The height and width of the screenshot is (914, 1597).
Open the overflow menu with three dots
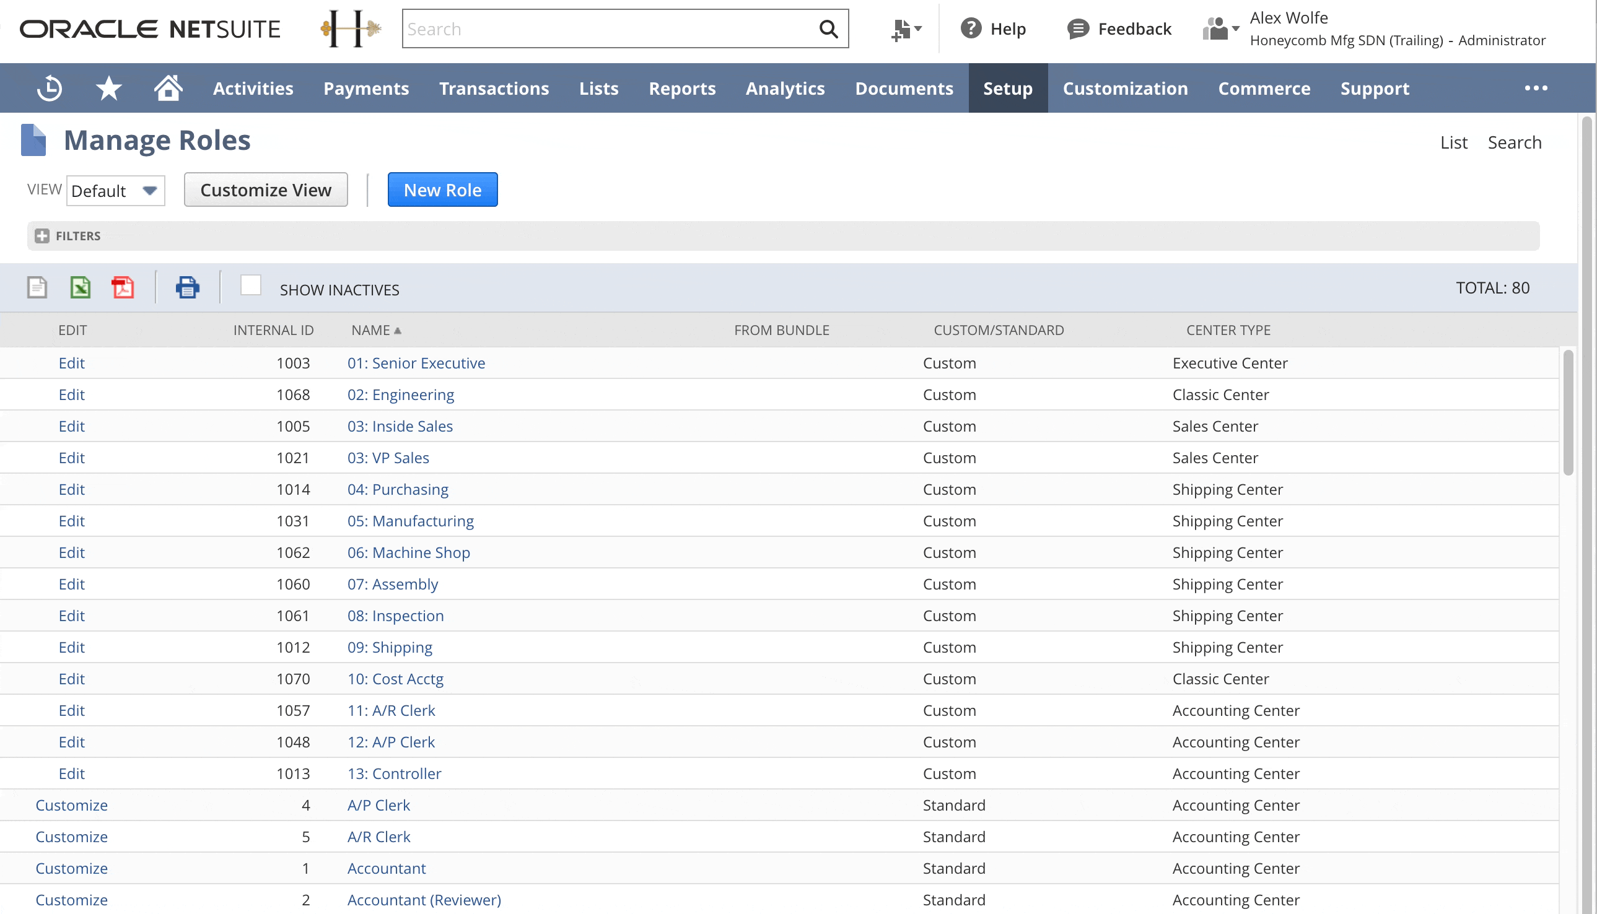pos(1536,88)
